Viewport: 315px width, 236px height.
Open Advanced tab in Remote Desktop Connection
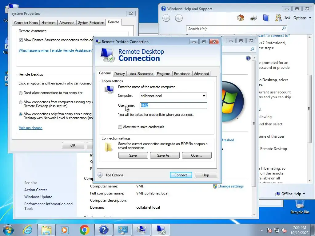point(201,74)
